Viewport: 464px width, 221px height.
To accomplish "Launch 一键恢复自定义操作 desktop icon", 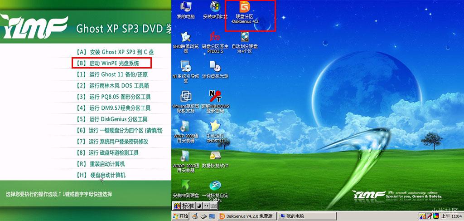I will coord(215,192).
